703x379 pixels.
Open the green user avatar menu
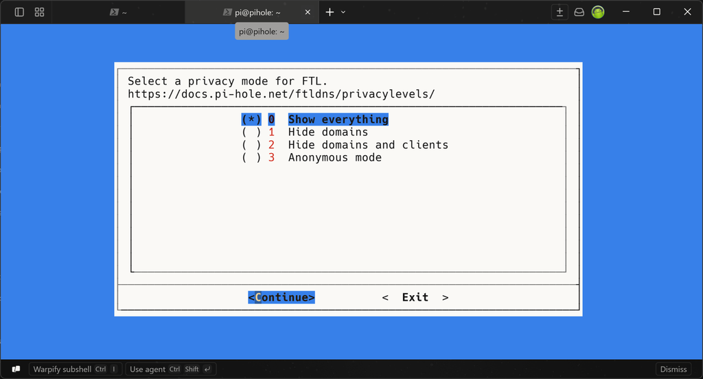tap(598, 12)
